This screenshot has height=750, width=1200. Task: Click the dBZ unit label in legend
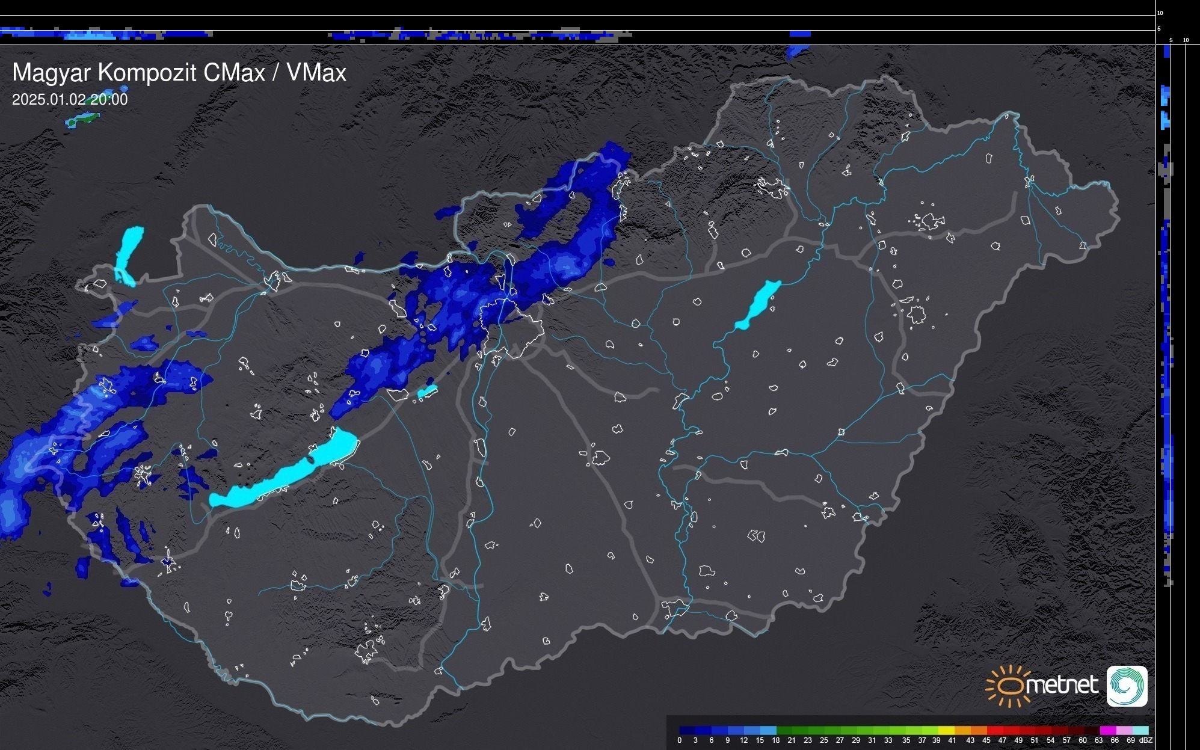pyautogui.click(x=1145, y=740)
